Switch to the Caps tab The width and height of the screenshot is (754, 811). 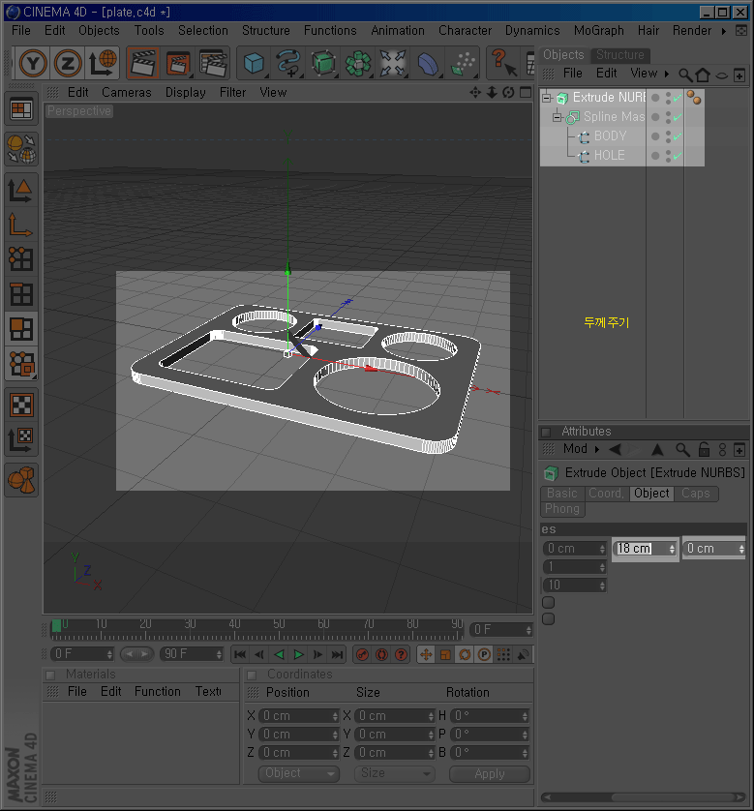[695, 494]
